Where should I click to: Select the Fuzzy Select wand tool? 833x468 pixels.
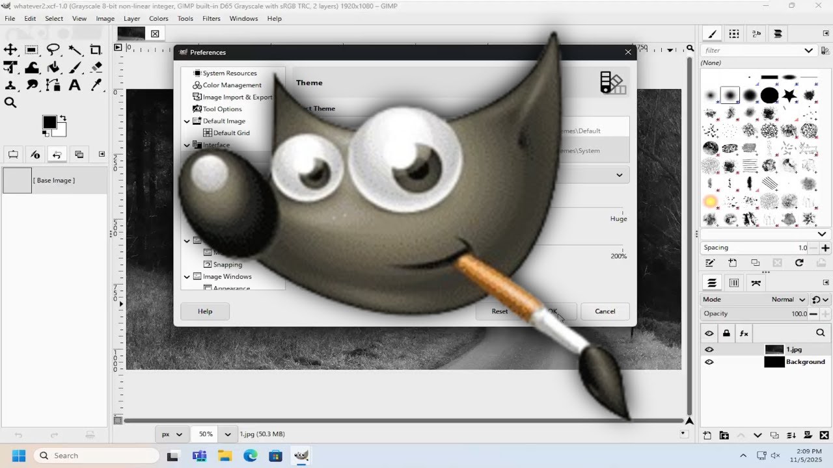click(75, 50)
